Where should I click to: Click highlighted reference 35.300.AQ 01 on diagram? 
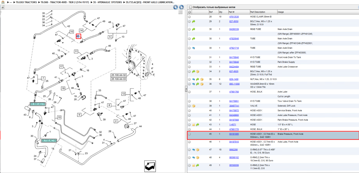(x=38, y=104)
